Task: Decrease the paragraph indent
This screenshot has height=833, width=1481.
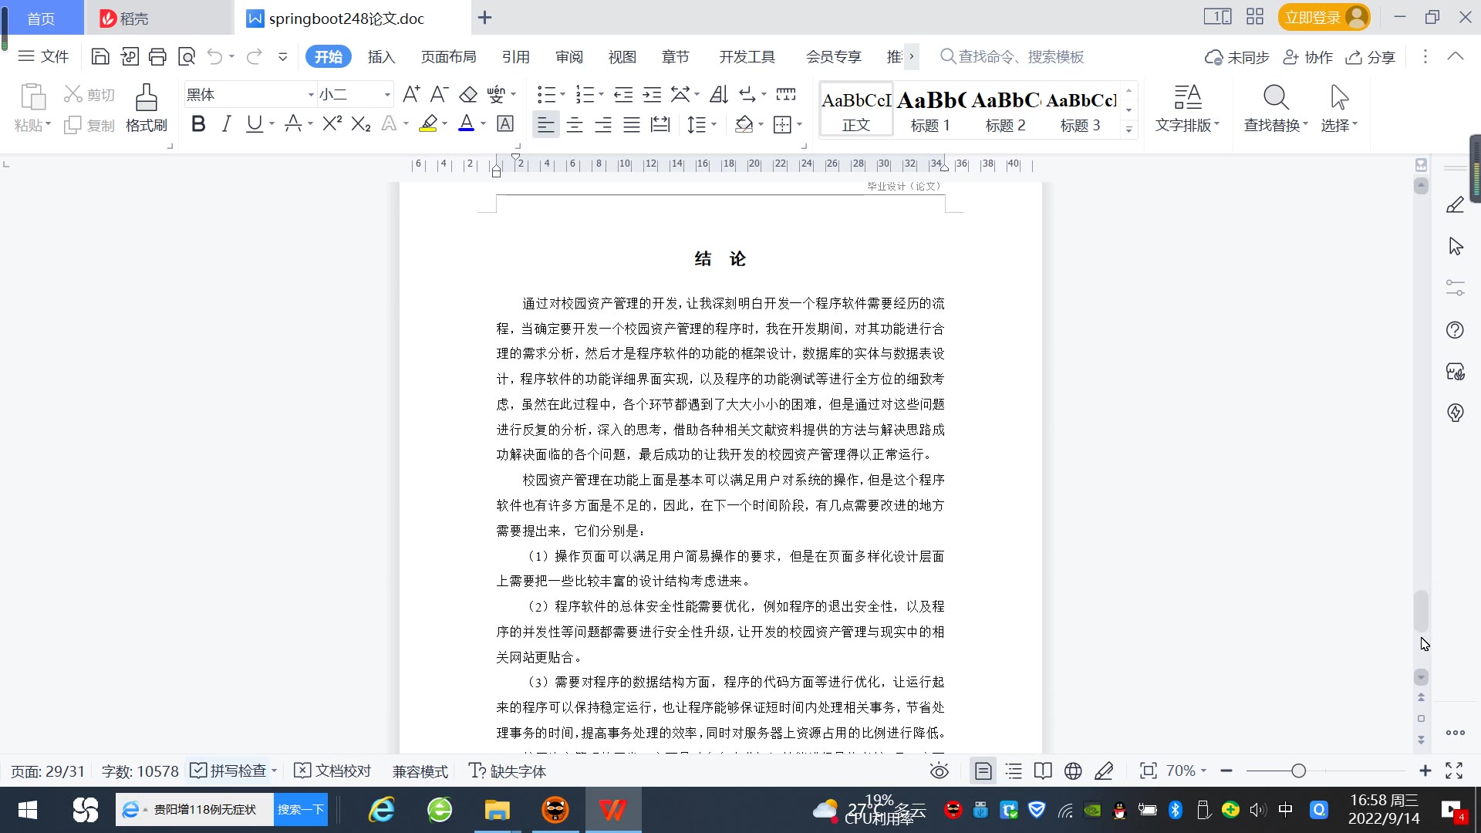Action: [623, 94]
